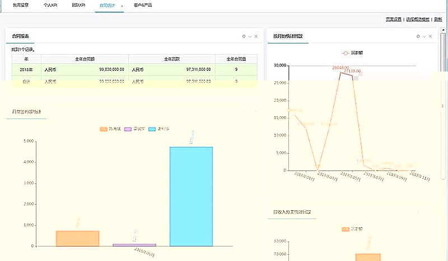Click the 月度签约额统计 panel title

coord(26,112)
